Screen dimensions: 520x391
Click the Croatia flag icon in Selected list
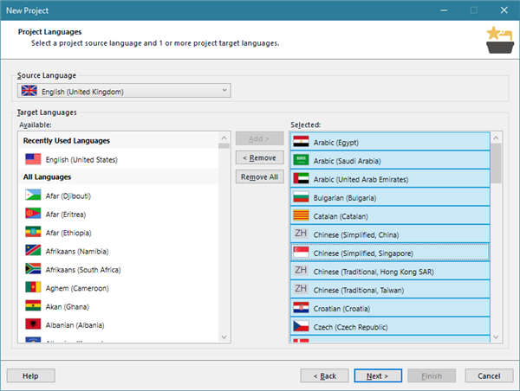[x=302, y=308]
